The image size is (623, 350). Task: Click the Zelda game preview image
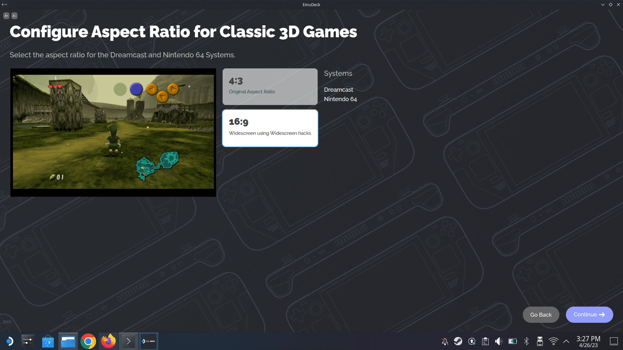point(113,132)
